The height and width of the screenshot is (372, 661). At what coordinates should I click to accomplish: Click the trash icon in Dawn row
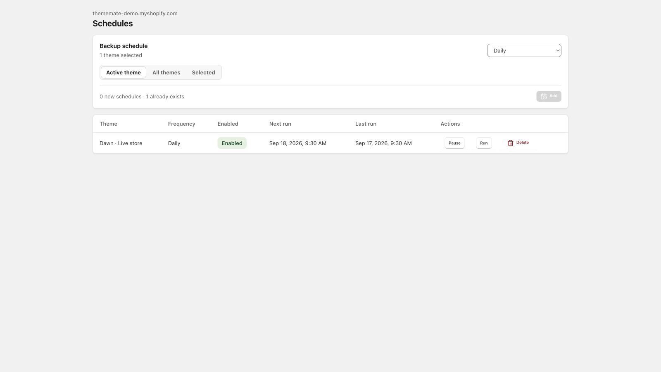(510, 143)
